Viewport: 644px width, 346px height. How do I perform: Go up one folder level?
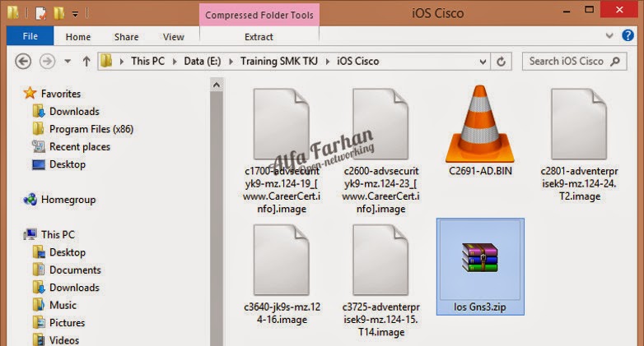point(86,62)
